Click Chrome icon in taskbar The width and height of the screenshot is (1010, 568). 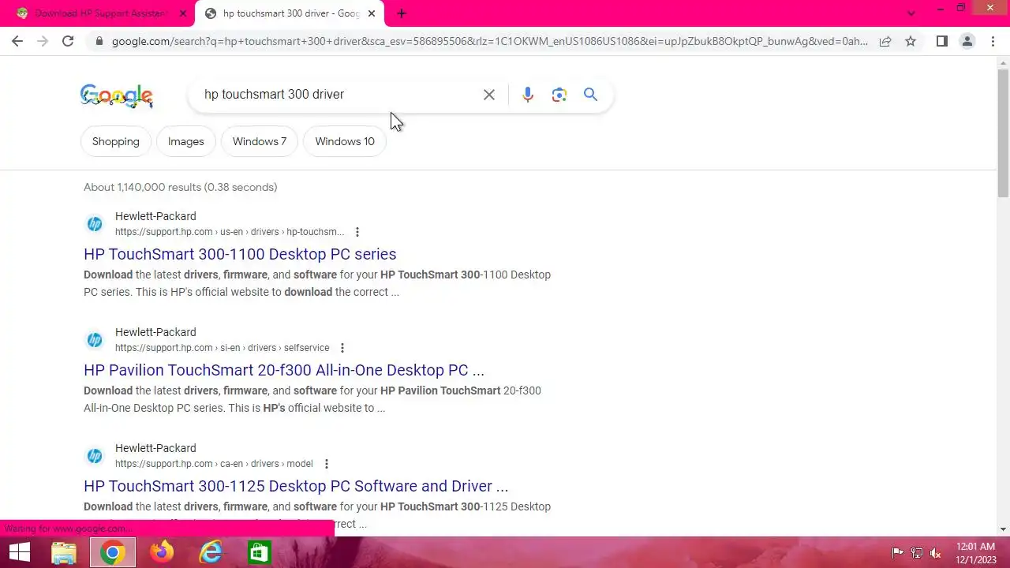(x=112, y=552)
